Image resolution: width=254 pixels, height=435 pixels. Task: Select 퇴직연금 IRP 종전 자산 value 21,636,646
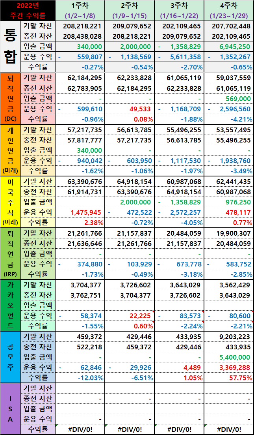point(80,244)
